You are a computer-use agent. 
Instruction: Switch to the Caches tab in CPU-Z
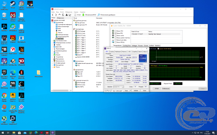[112, 52]
